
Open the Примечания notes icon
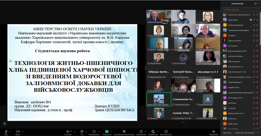153,131
